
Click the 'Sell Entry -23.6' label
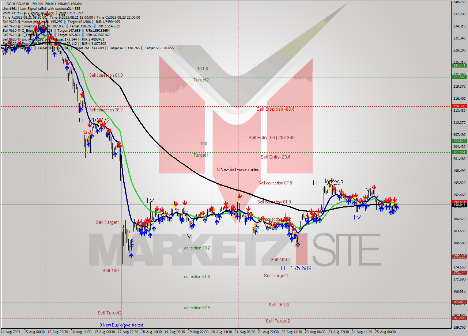click(276, 157)
